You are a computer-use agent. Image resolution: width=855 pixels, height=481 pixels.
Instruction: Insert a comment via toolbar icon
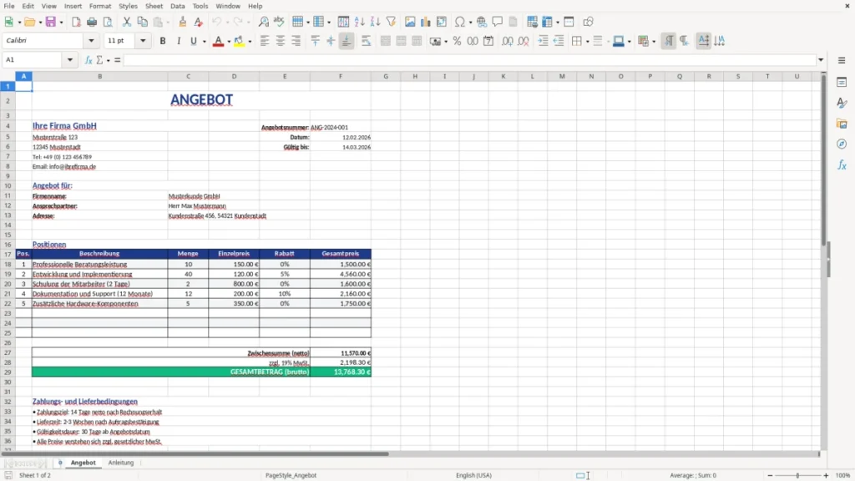pos(498,22)
